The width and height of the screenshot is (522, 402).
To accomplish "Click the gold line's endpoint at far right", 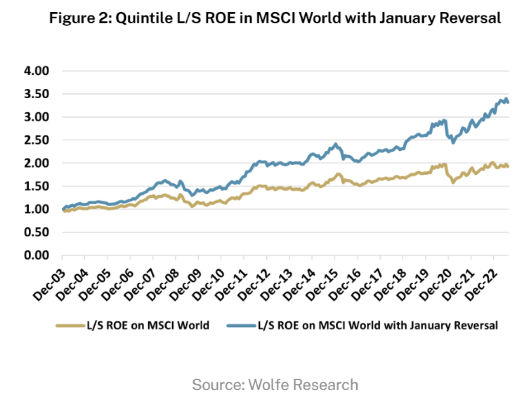I will point(508,167).
